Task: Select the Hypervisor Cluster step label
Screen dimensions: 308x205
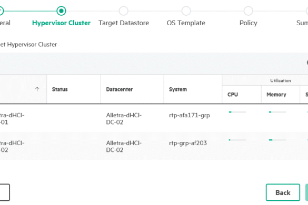Action: pos(61,23)
